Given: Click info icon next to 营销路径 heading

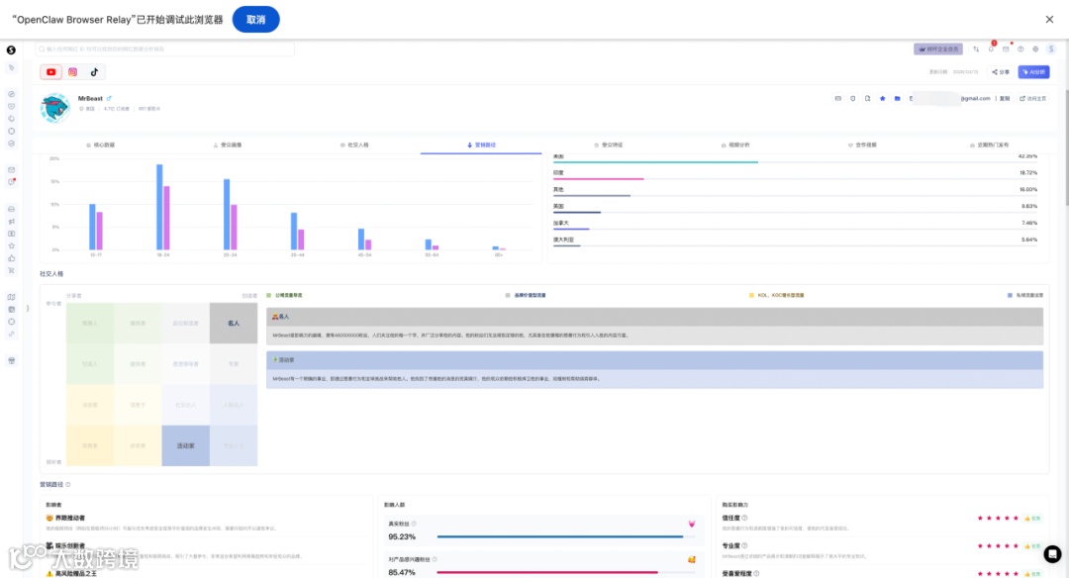Looking at the screenshot, I should (x=67, y=485).
